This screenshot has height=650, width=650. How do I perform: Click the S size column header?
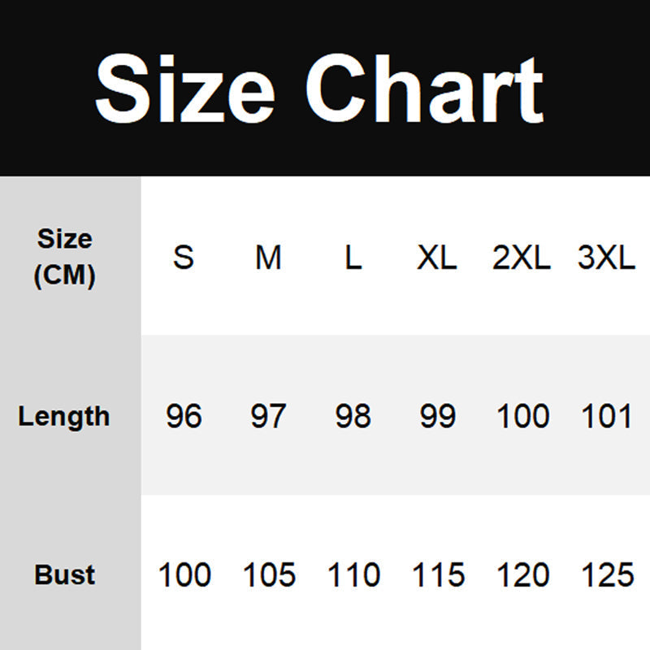(x=184, y=258)
